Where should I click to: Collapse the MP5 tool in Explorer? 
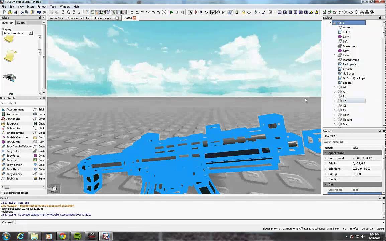click(330, 23)
